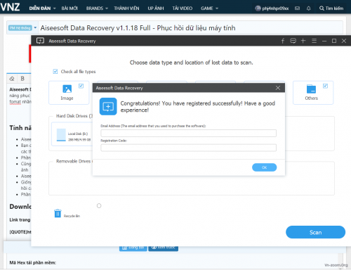Minimize the Aiseesoft Data Recovery window
Image resolution: width=351 pixels, height=270 pixels.
(324, 41)
